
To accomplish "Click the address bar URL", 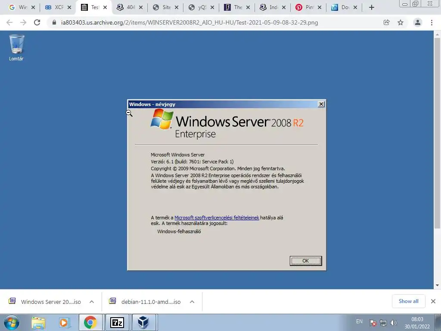I will (x=189, y=22).
